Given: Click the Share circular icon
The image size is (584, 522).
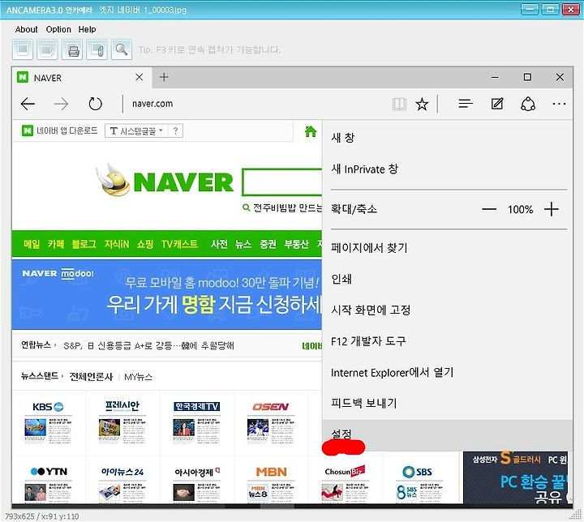Looking at the screenshot, I should [x=528, y=104].
